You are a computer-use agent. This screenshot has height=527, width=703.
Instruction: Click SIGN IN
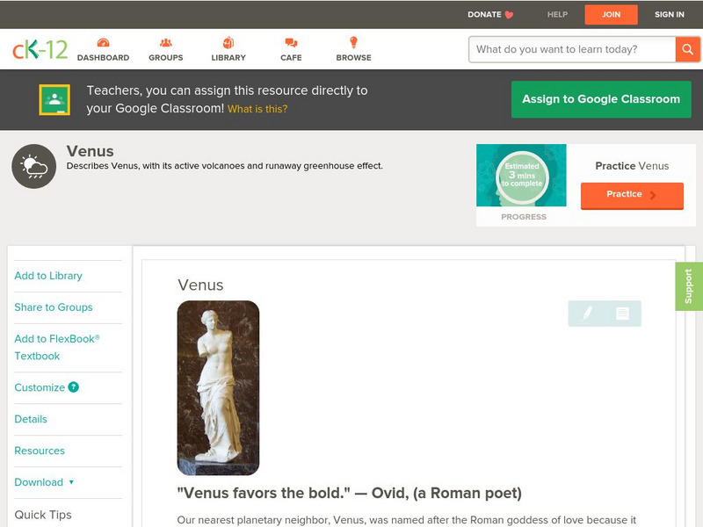(x=670, y=15)
